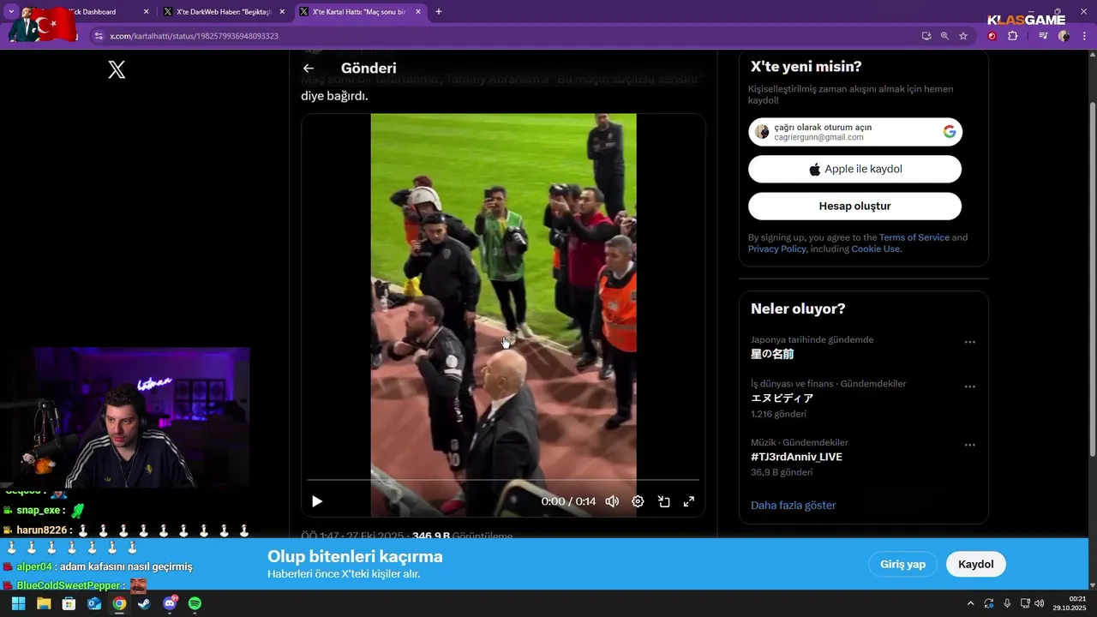Click the Google logo on sign-in card
The width and height of the screenshot is (1097, 617).
click(x=950, y=132)
